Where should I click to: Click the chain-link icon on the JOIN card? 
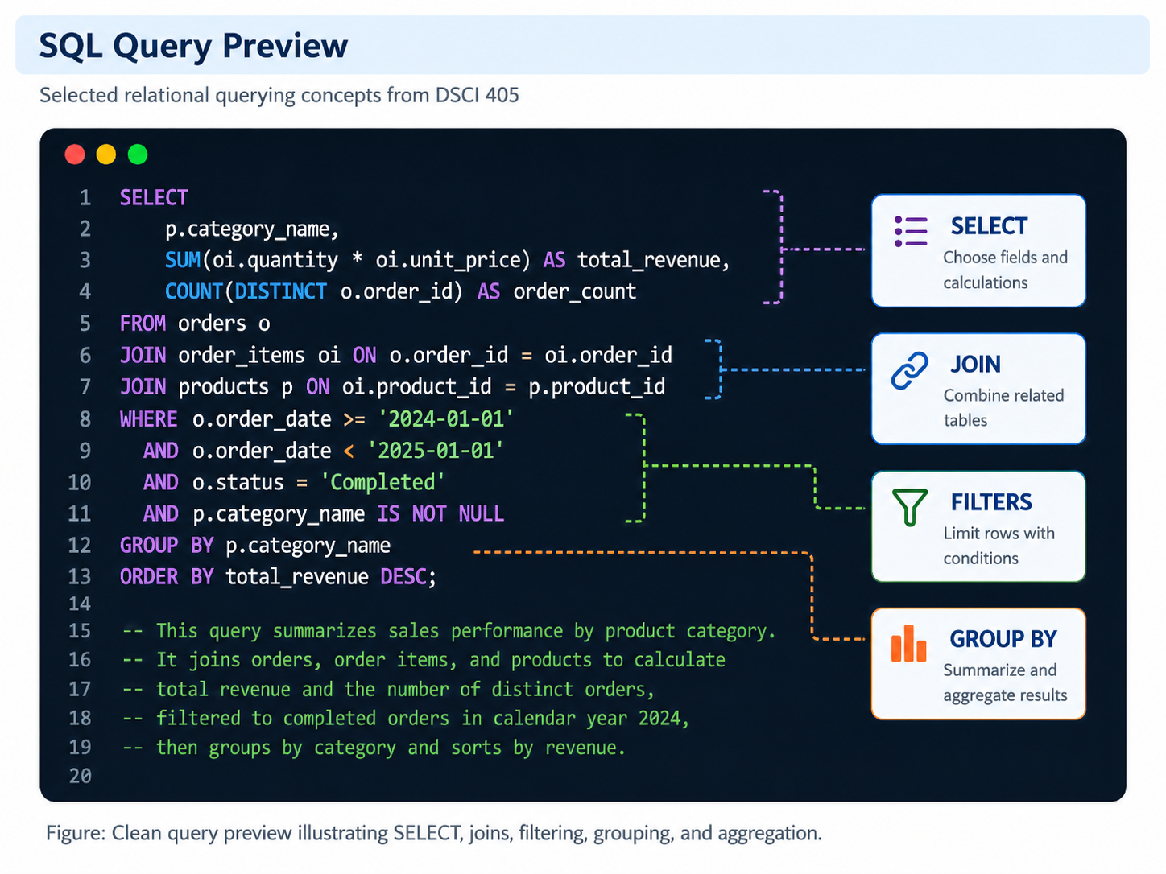click(x=910, y=370)
